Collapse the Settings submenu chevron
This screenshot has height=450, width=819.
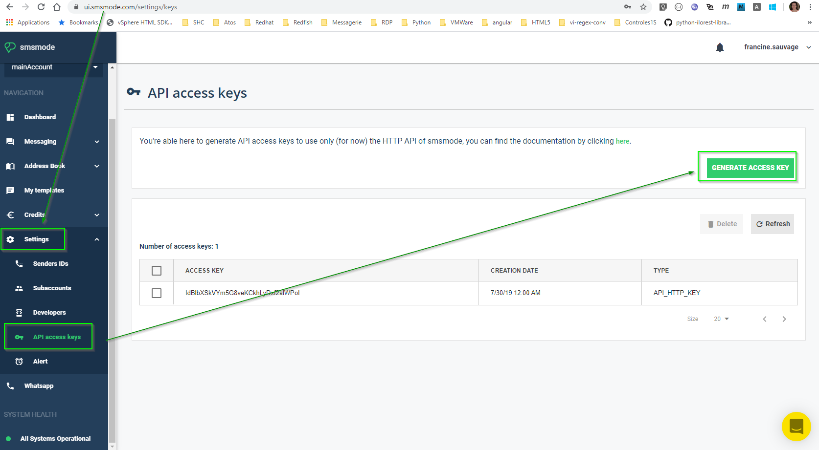coord(97,239)
